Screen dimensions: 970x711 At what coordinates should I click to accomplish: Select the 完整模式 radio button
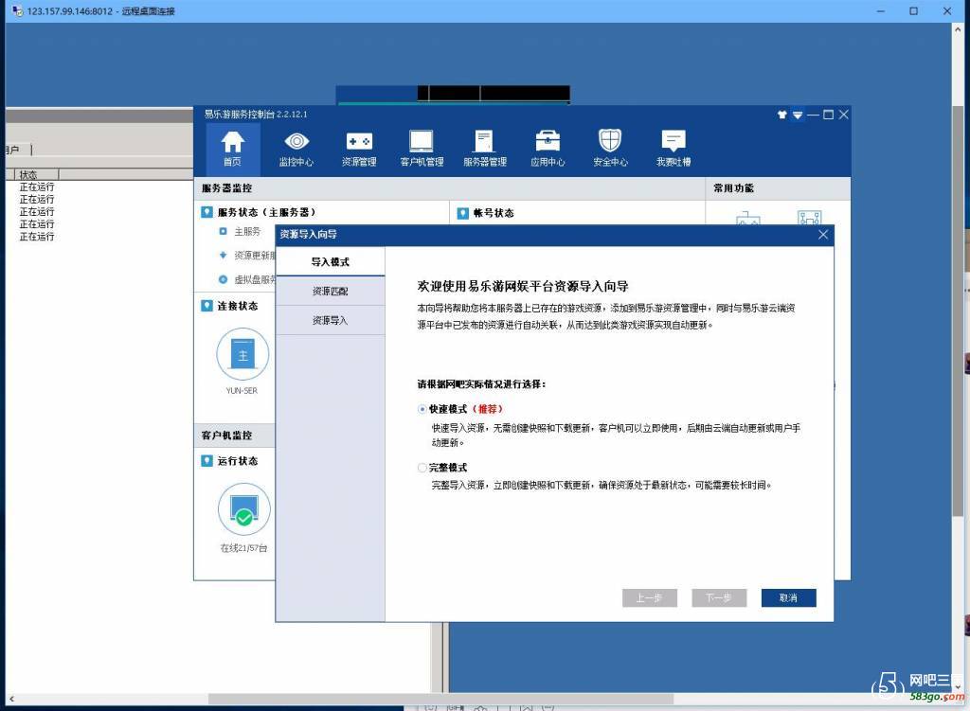coord(422,468)
